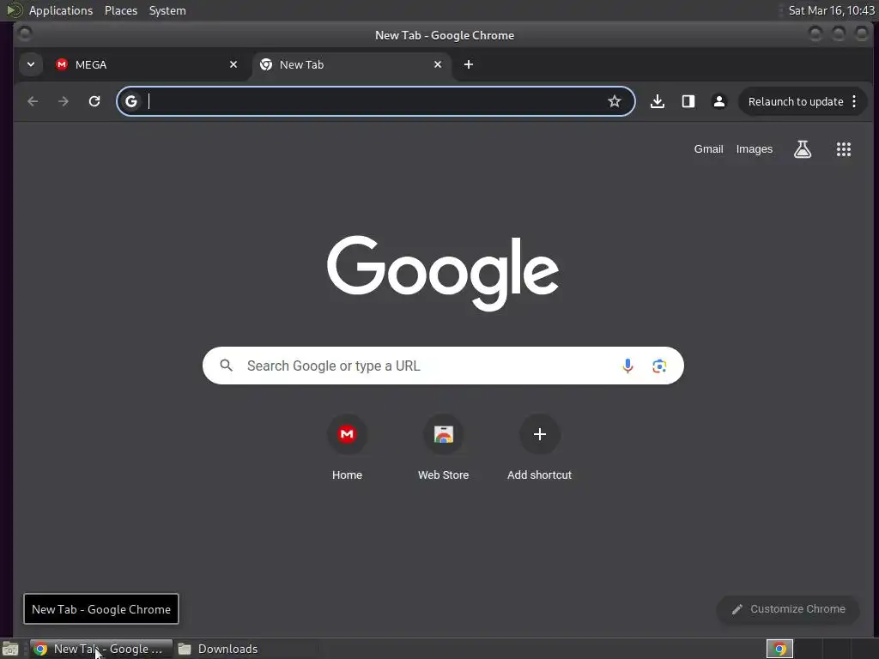This screenshot has height=659, width=879.
Task: Click the Google logo
Action: point(443,272)
